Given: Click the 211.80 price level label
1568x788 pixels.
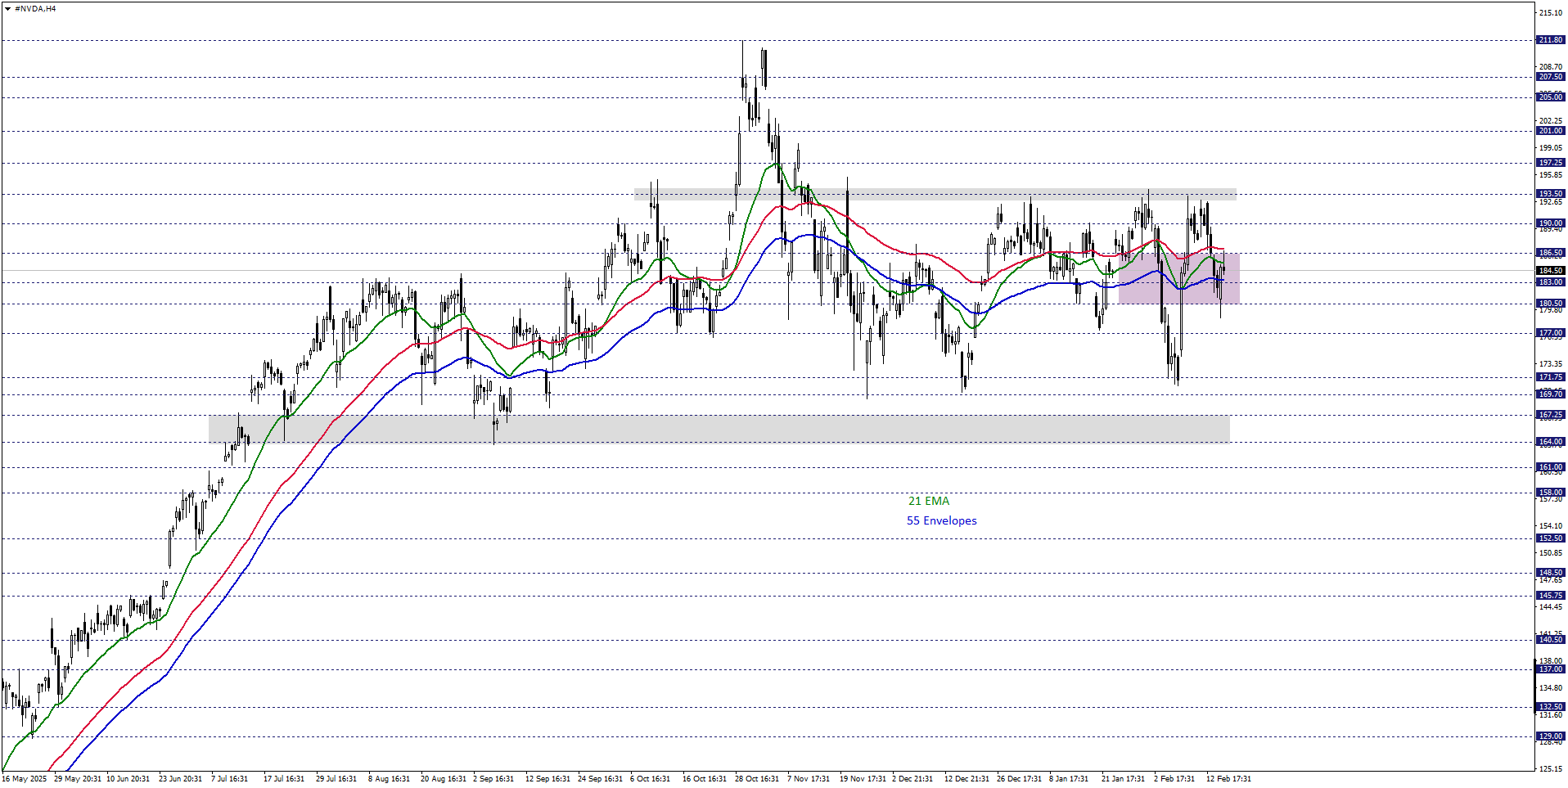Looking at the screenshot, I should click(x=1550, y=40).
